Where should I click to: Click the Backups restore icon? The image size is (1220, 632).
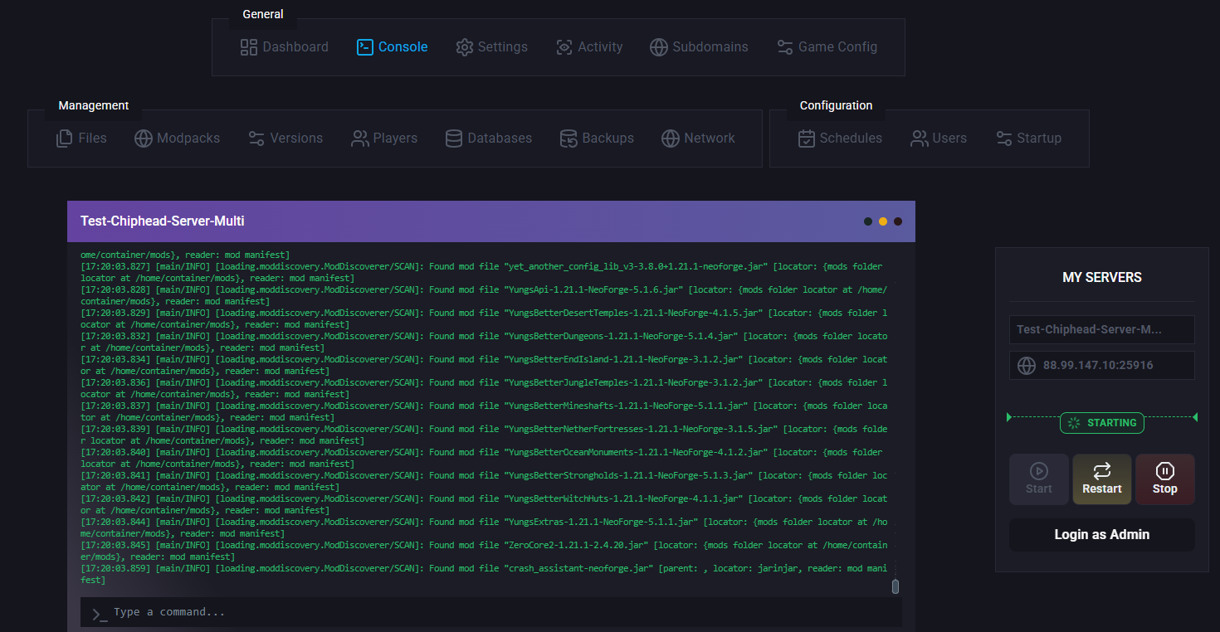pyautogui.click(x=569, y=139)
